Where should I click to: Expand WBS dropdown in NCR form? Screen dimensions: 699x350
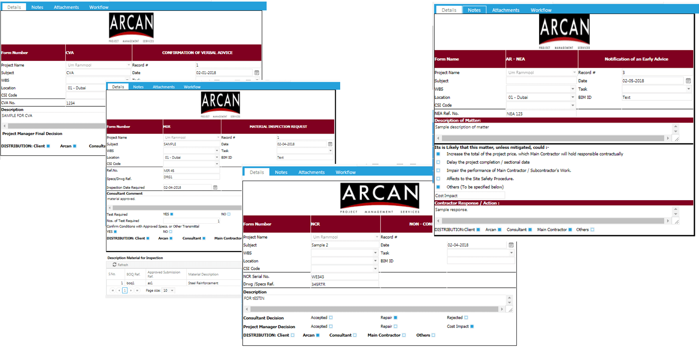click(x=376, y=253)
